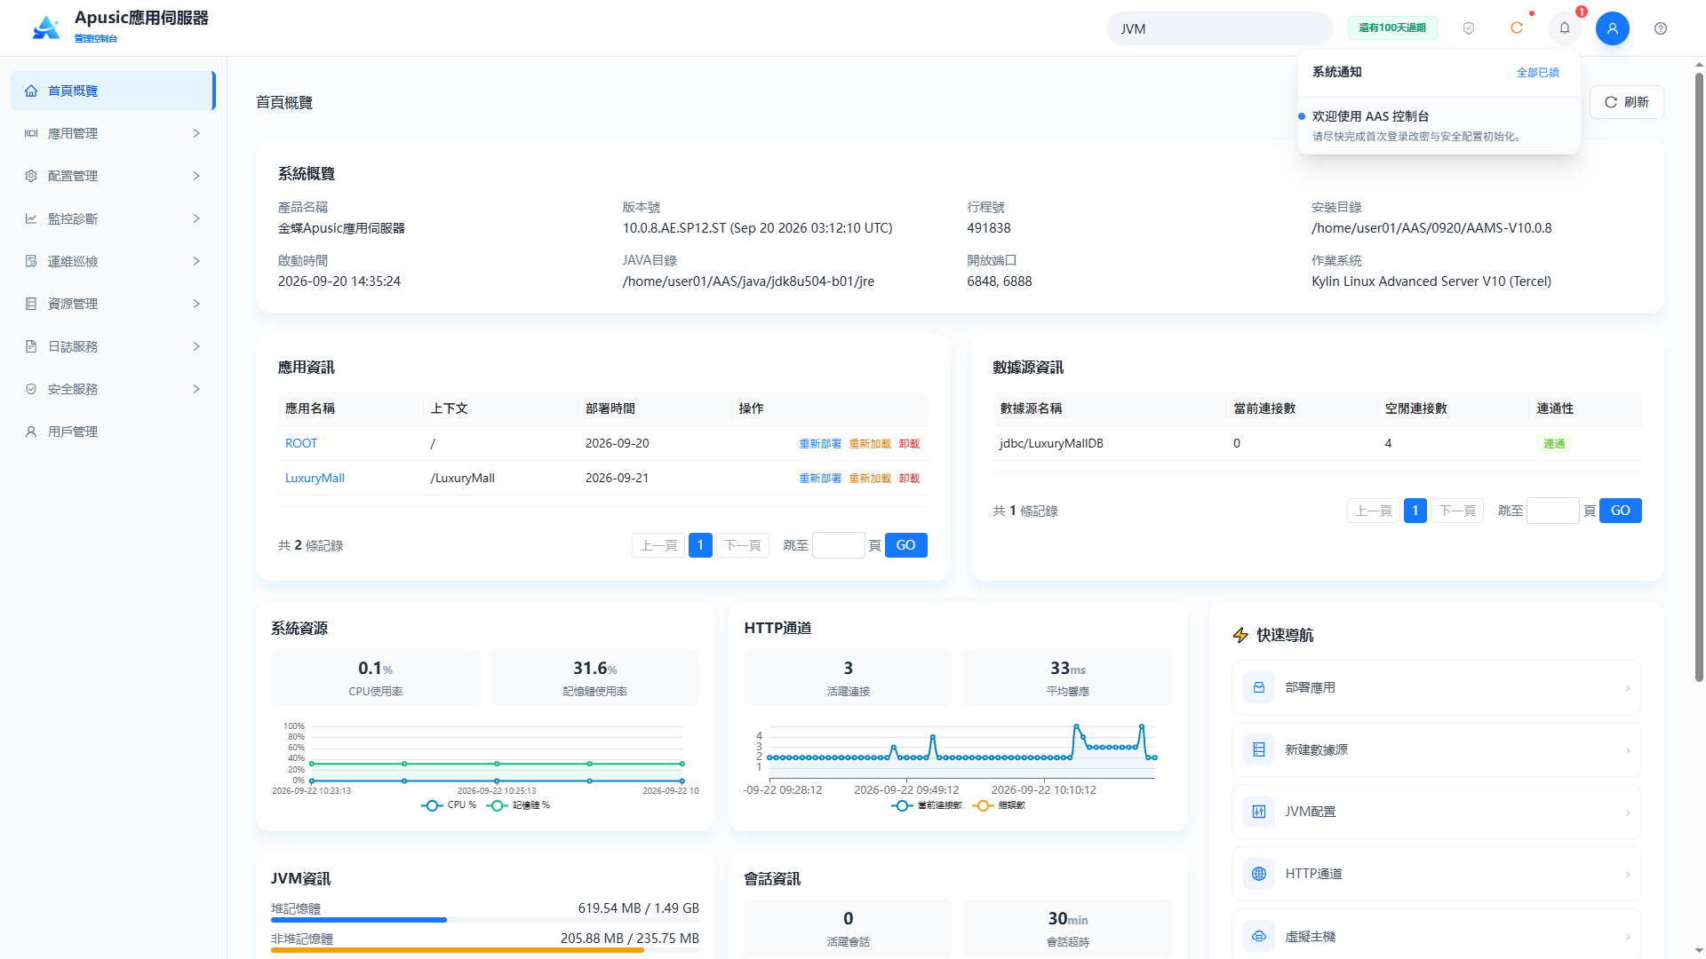1706x959 pixels.
Task: Expand 應用管理 sidebar chevron
Action: (x=196, y=133)
